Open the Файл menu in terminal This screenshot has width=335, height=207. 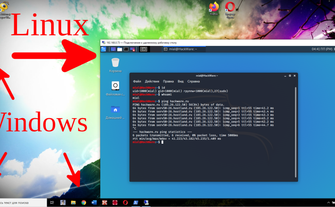tap(137, 81)
